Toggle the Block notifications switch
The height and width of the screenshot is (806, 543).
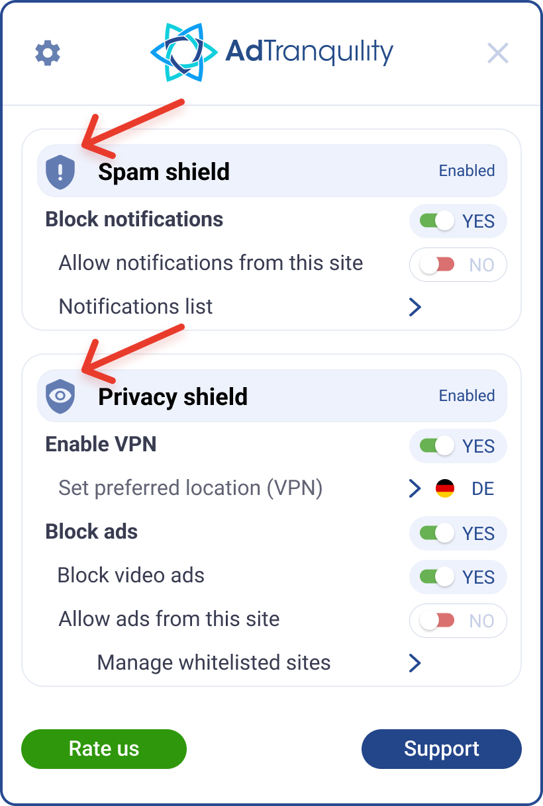(x=438, y=221)
